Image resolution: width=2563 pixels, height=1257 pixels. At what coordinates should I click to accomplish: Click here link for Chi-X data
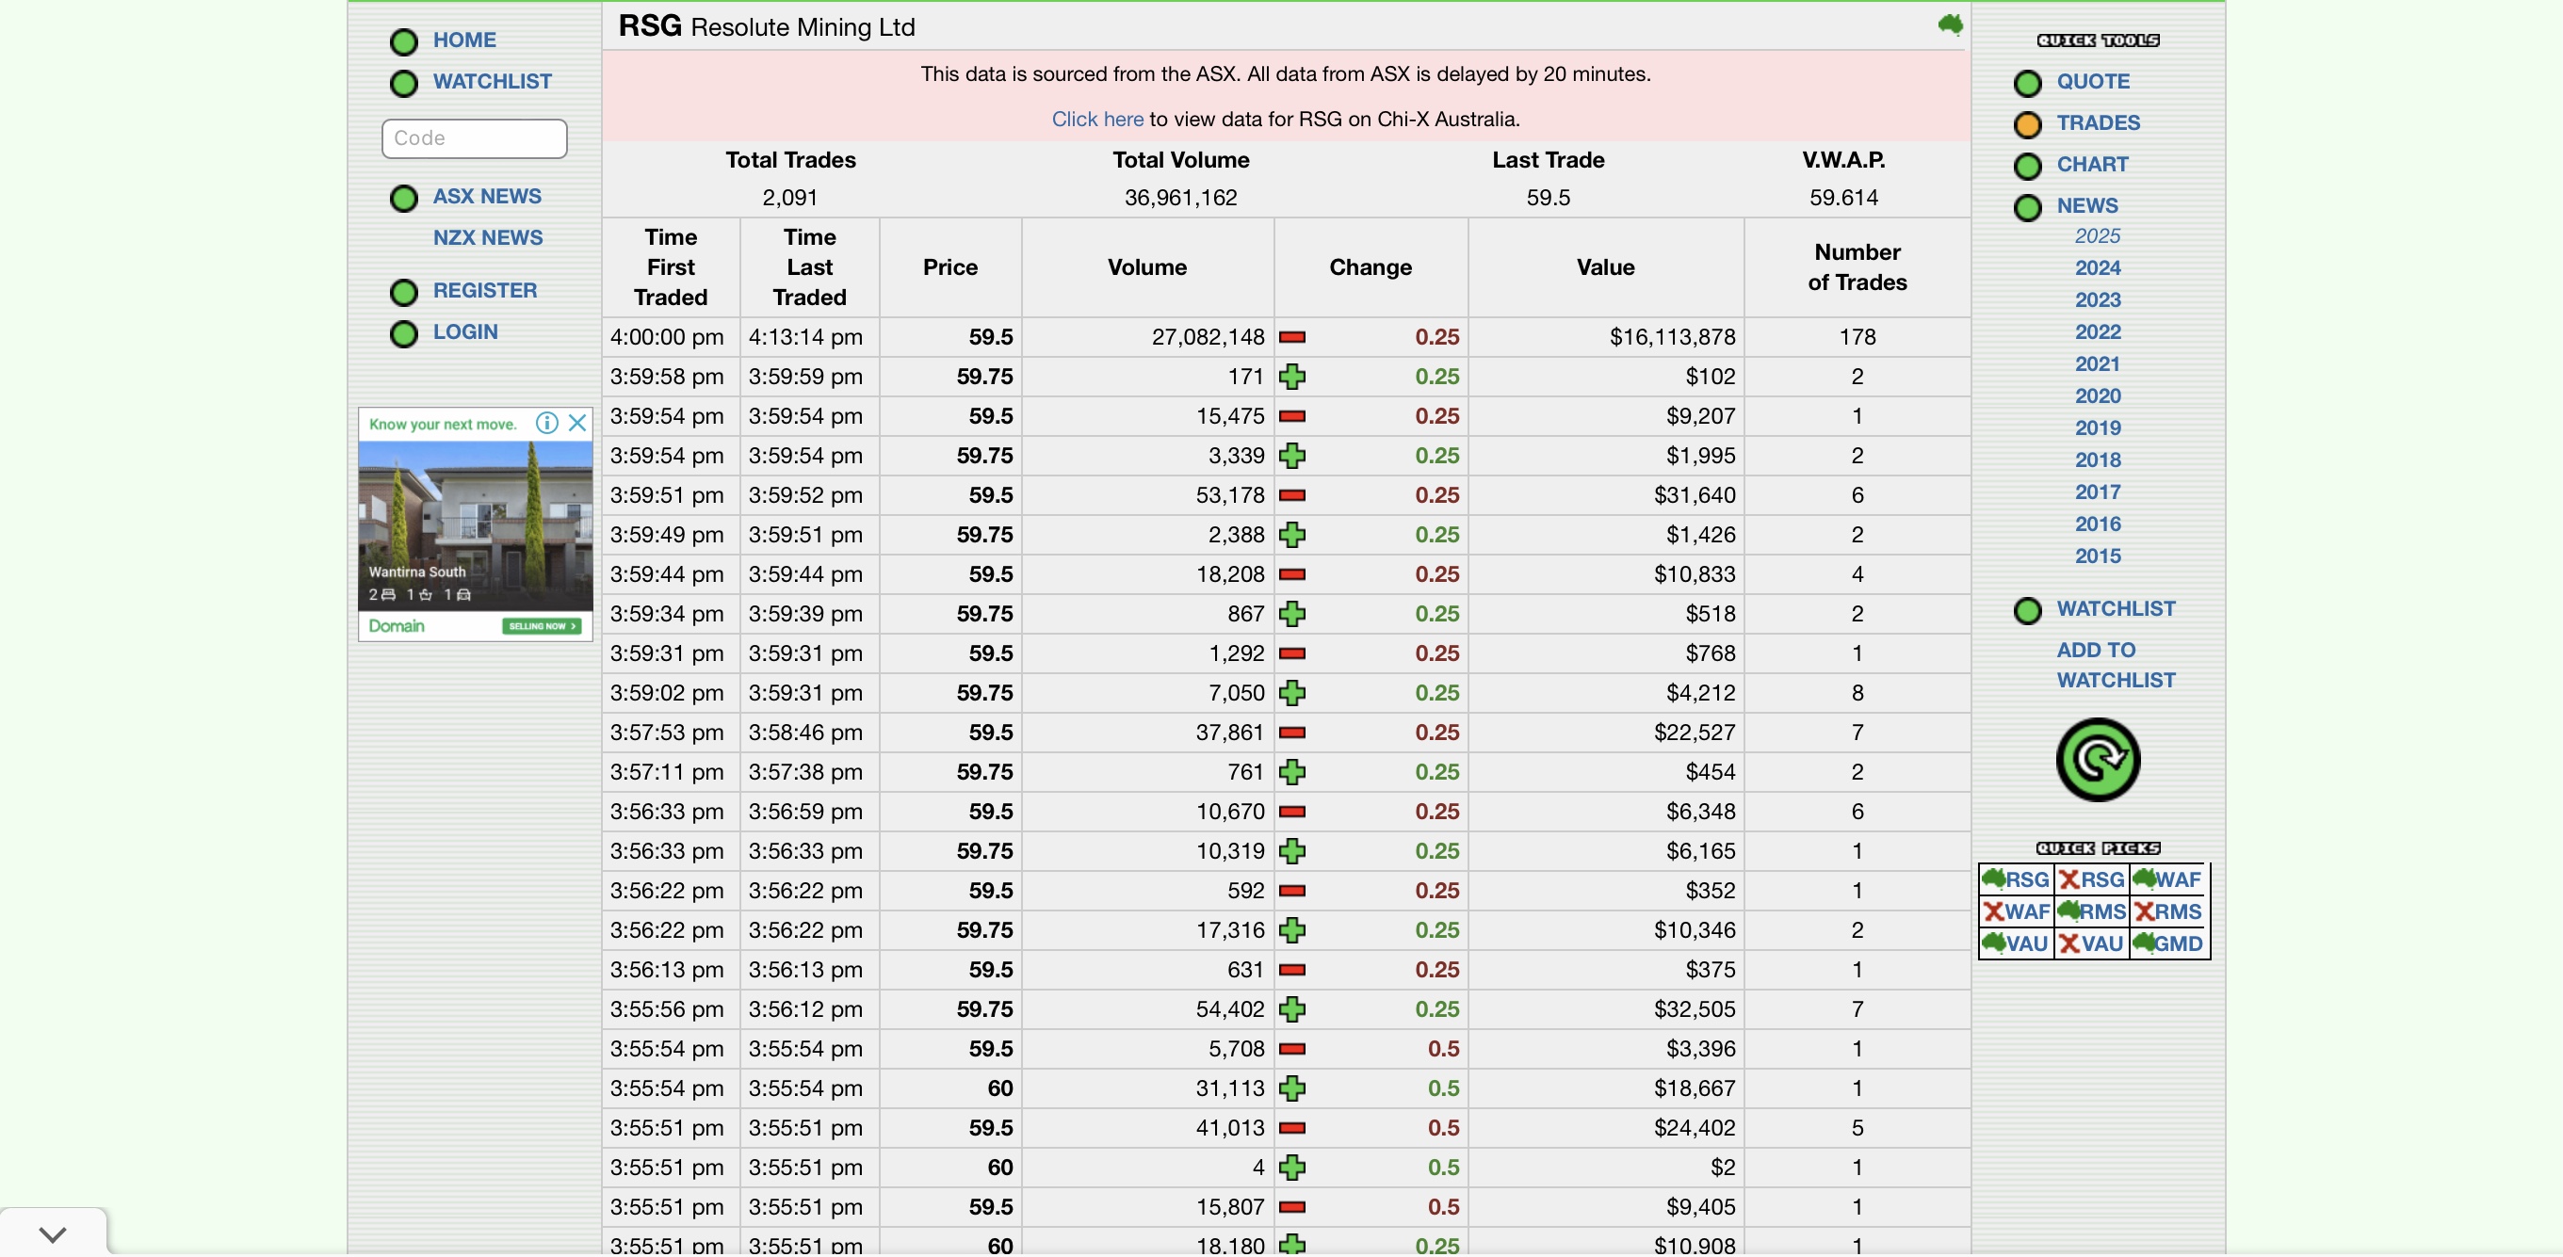point(1097,120)
